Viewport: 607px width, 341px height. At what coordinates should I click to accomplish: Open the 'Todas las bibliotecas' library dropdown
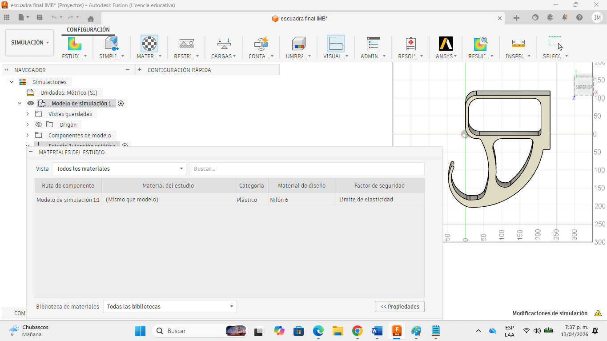[x=169, y=307]
